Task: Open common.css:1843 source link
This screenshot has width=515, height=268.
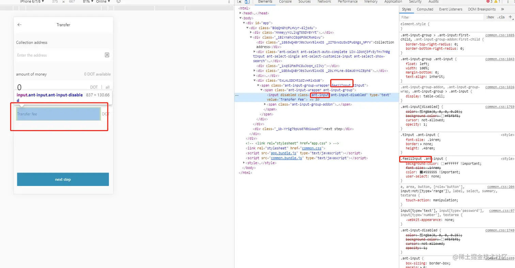Action: (x=500, y=59)
